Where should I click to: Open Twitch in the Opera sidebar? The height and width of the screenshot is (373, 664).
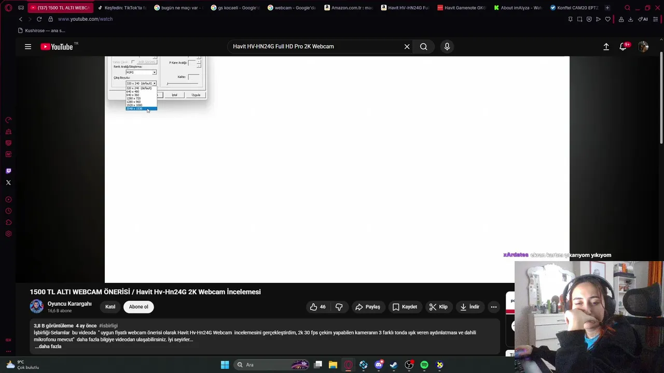8,171
